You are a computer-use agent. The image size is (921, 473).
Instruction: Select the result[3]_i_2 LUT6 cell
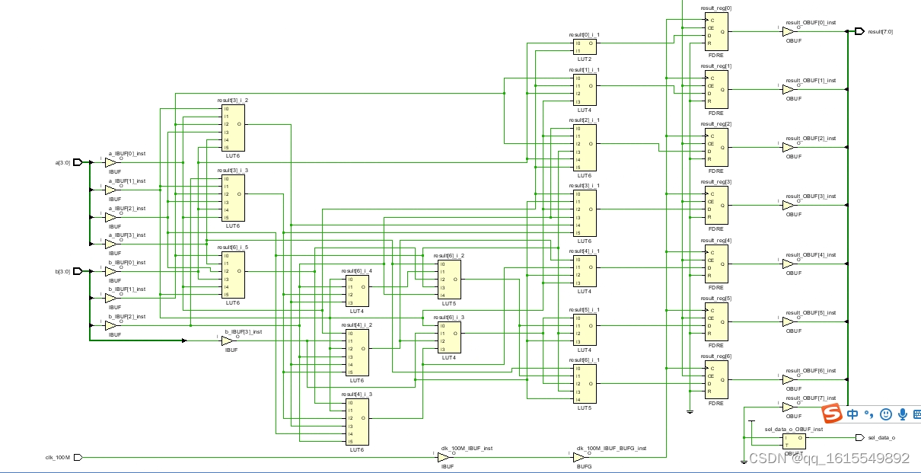(x=233, y=128)
